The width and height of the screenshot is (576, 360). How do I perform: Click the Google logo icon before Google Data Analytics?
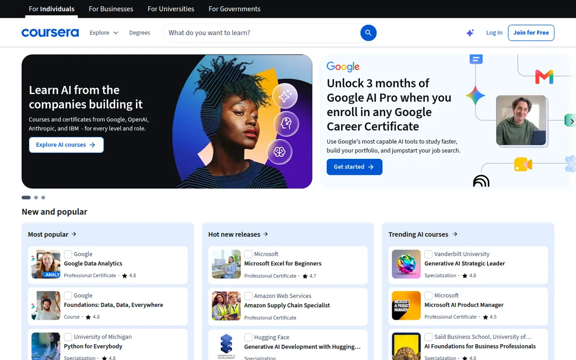tap(68, 254)
